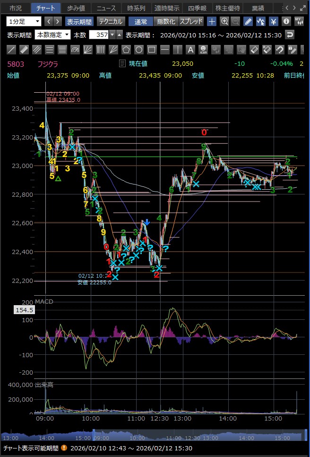Select the text annotation tool

click(190, 50)
